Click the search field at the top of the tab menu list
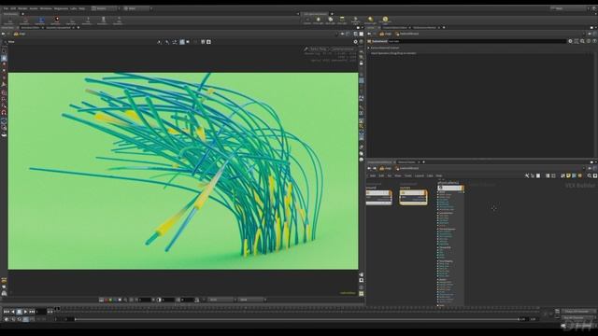Image resolution: width=598 pixels, height=336 pixels. [x=450, y=188]
